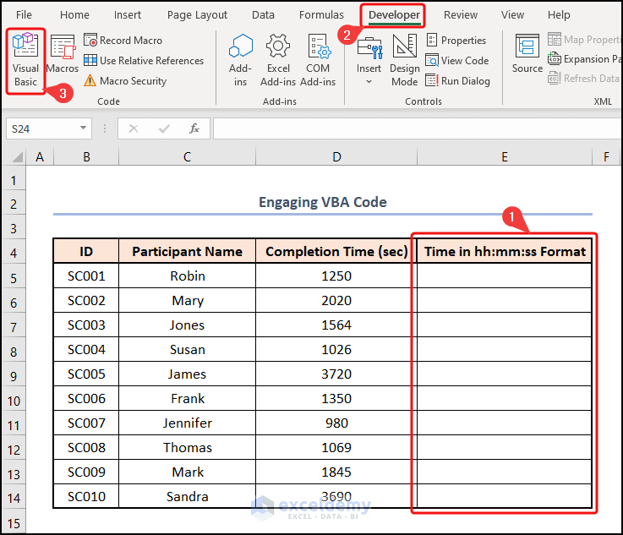Switch to the Page Layout tab
Image resolution: width=623 pixels, height=535 pixels.
[x=197, y=14]
